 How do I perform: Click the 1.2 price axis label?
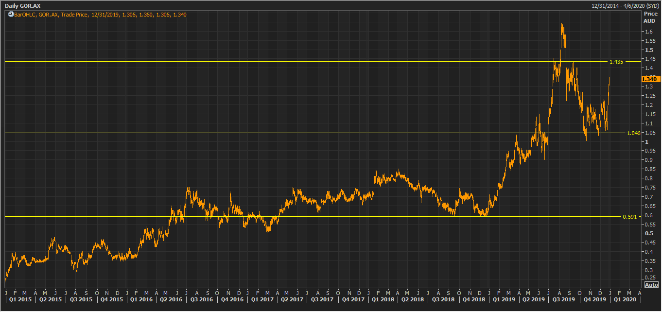pos(649,105)
